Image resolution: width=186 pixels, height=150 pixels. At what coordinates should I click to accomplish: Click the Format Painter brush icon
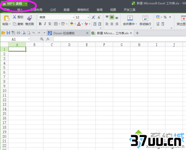coord(29,18)
